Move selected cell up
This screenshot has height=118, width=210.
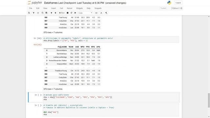point(51,13)
